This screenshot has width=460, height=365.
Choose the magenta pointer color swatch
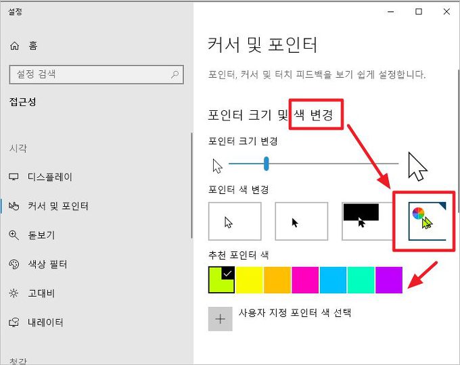coord(305,280)
